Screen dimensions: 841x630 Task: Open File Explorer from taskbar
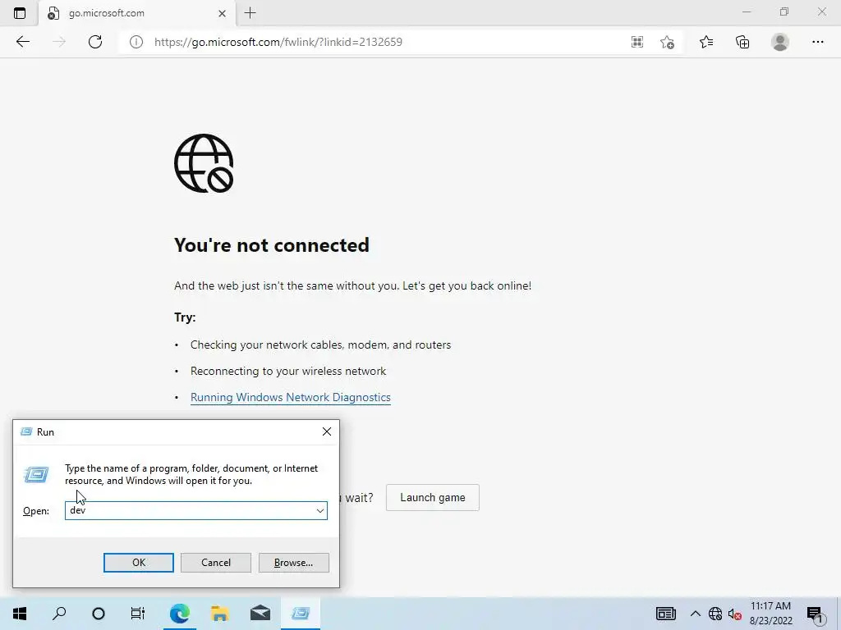(220, 614)
